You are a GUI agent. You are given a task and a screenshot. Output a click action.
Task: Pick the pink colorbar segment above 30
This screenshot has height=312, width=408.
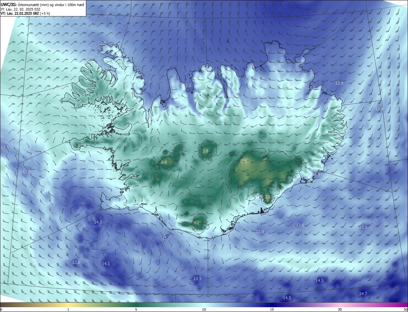coord(340,305)
